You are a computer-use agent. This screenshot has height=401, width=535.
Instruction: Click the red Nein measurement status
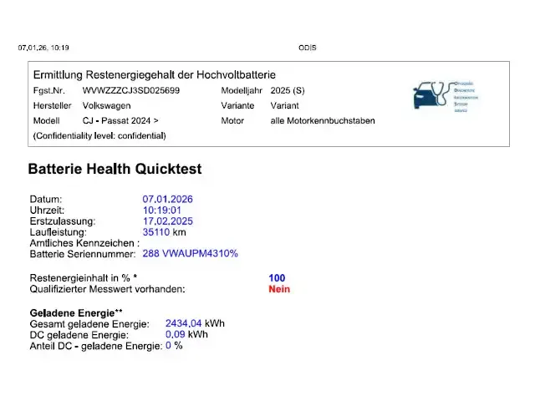tap(279, 289)
